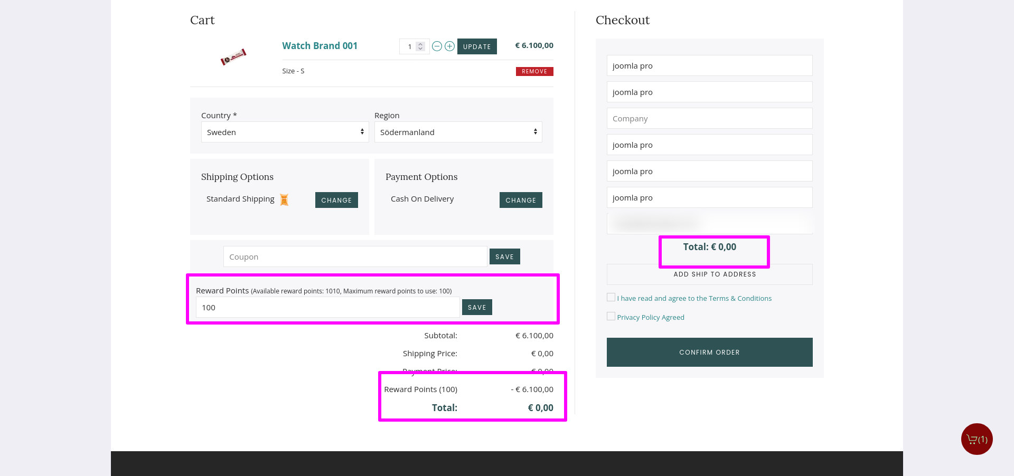
Task: Change the payment option
Action: click(x=520, y=200)
